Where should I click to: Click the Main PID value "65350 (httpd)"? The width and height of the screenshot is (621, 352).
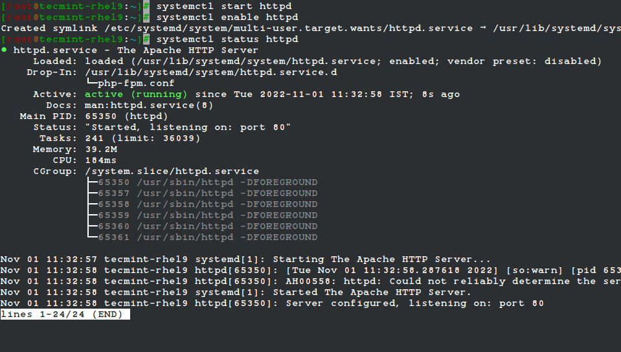(x=126, y=116)
